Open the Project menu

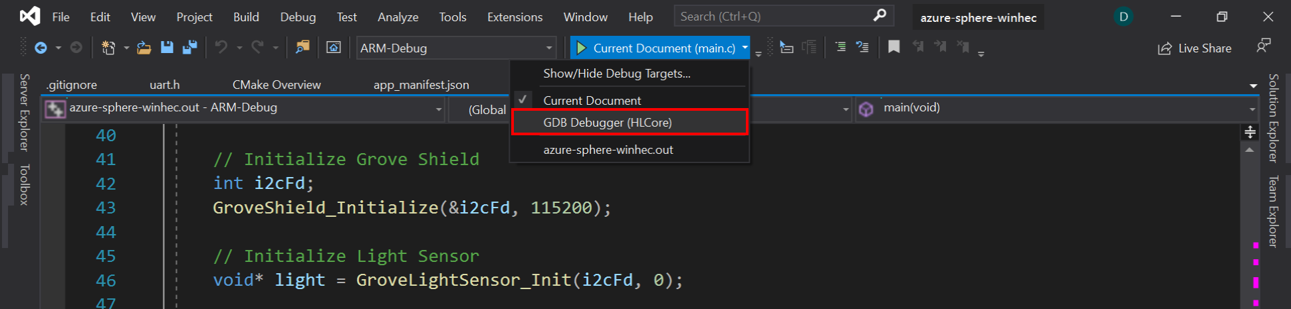[194, 17]
